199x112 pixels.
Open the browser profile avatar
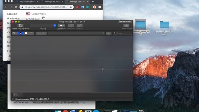click(x=95, y=7)
